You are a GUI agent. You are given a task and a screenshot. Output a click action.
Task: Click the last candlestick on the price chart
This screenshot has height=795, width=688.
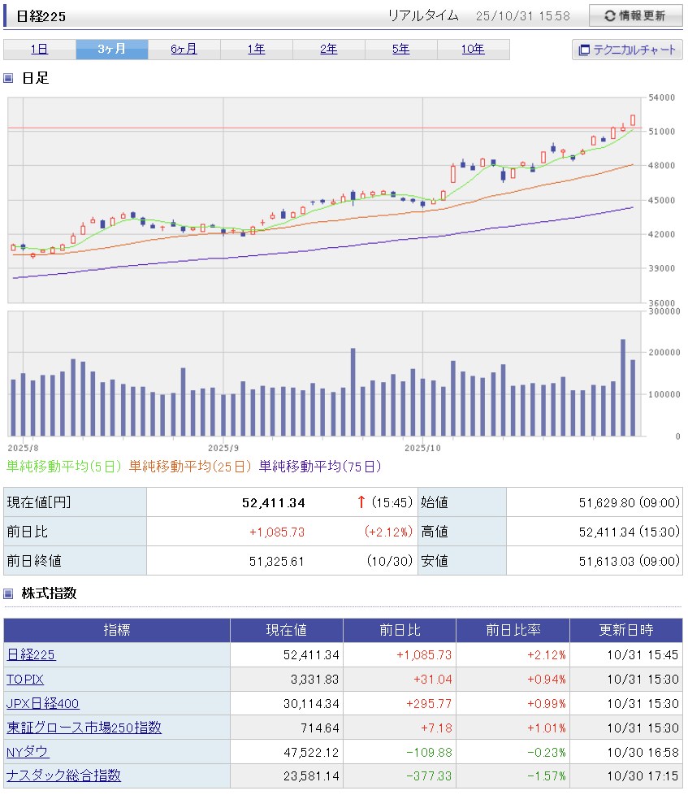(x=633, y=120)
